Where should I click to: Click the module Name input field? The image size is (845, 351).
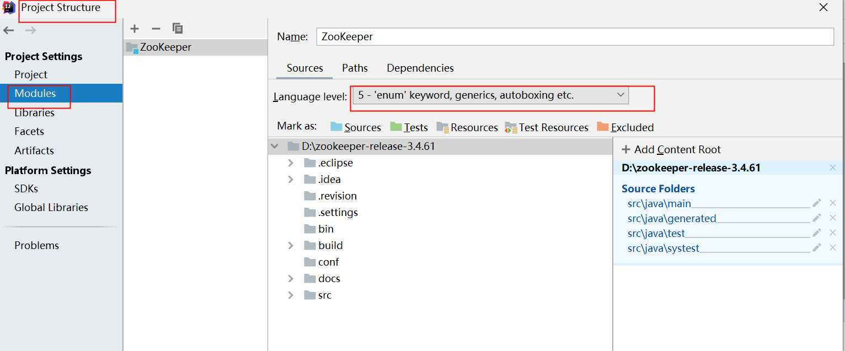575,36
